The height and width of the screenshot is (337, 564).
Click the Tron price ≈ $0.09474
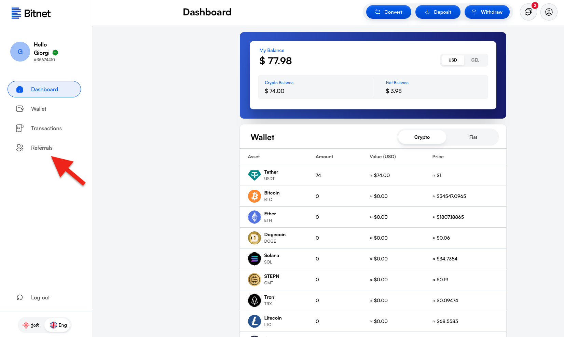click(445, 300)
